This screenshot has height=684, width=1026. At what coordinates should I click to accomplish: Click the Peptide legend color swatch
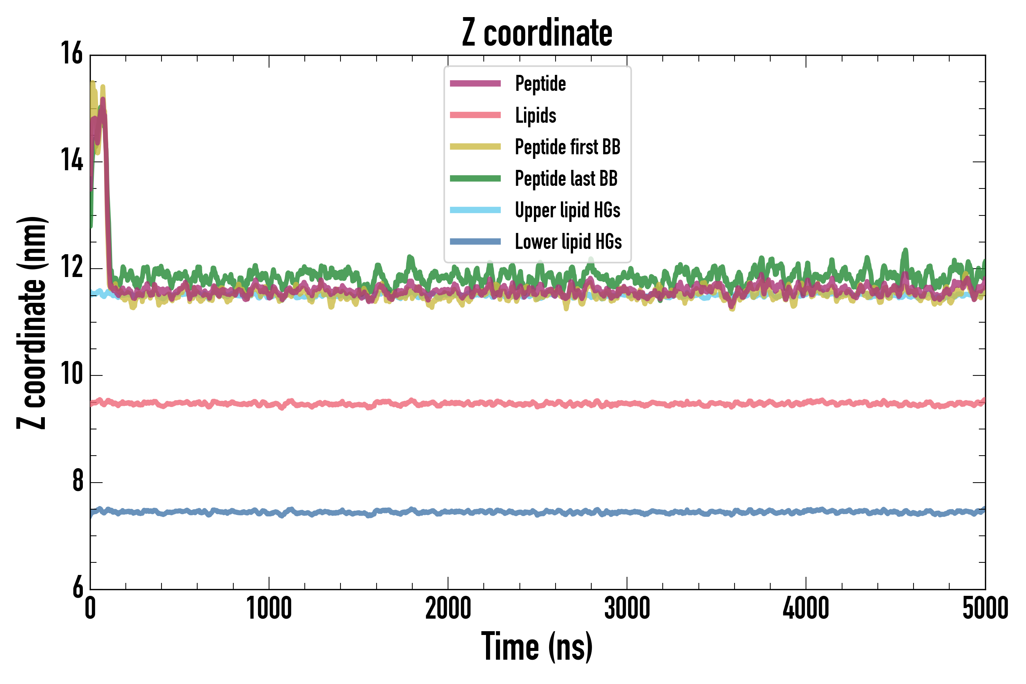pos(475,83)
